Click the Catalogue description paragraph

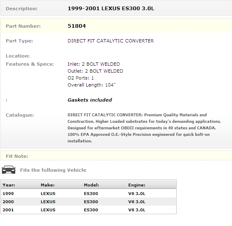click(144, 128)
